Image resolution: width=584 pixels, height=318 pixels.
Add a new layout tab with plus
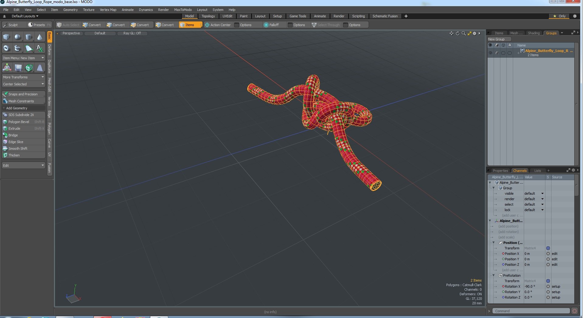tap(406, 16)
